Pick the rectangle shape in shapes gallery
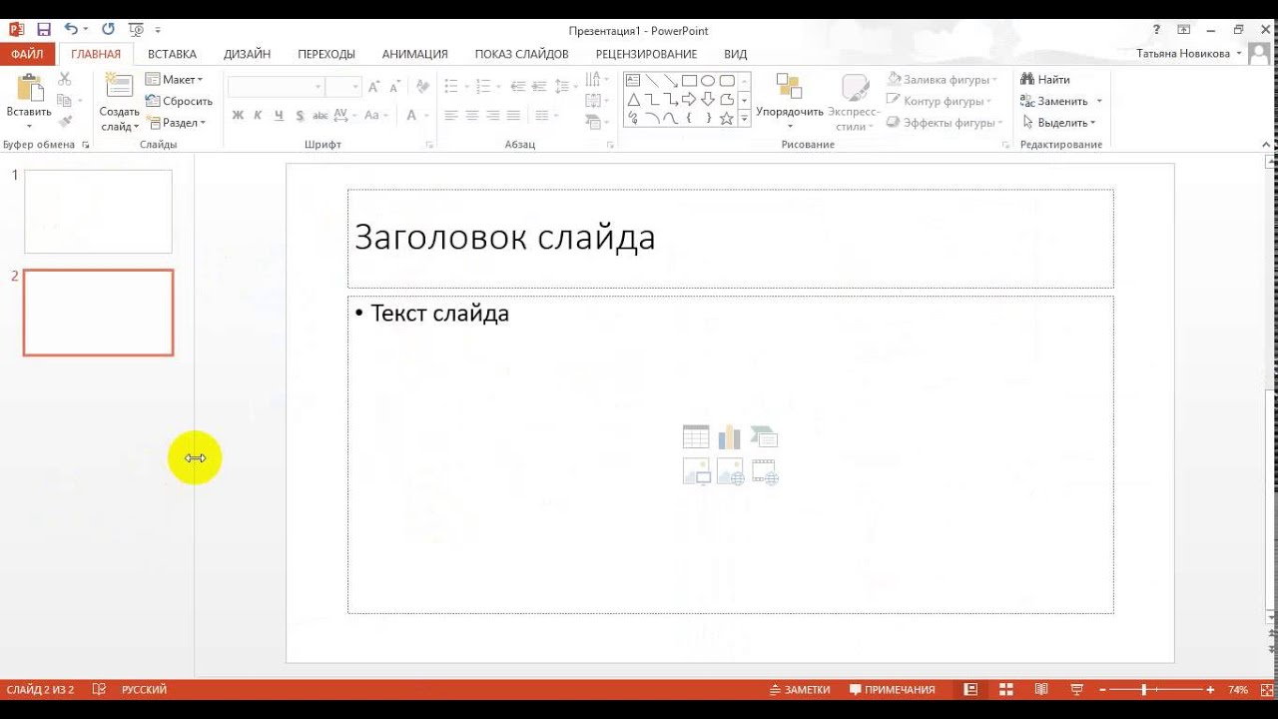Image resolution: width=1278 pixels, height=719 pixels. [689, 81]
